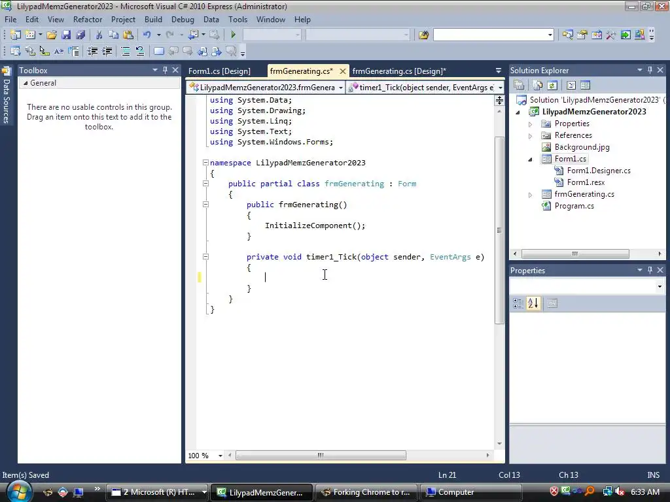Image resolution: width=670 pixels, height=502 pixels.
Task: Open the Debug menu
Action: (x=183, y=20)
